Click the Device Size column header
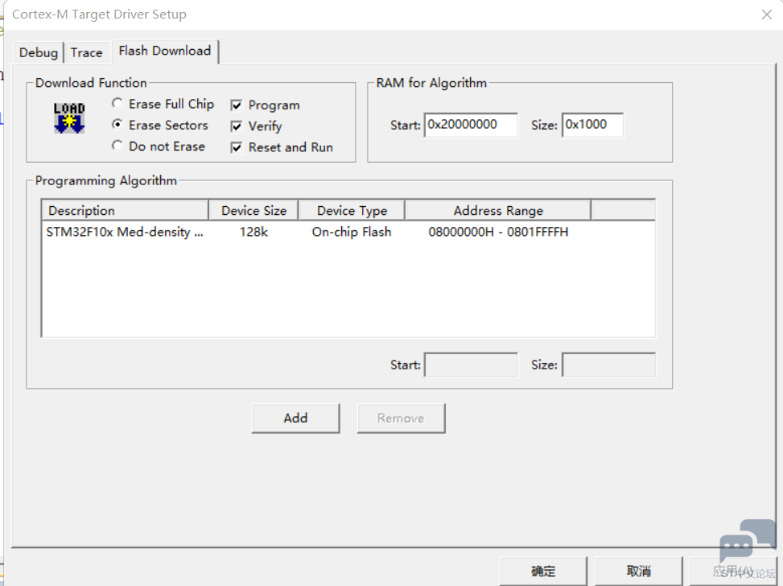Image resolution: width=783 pixels, height=586 pixels. 253,211
